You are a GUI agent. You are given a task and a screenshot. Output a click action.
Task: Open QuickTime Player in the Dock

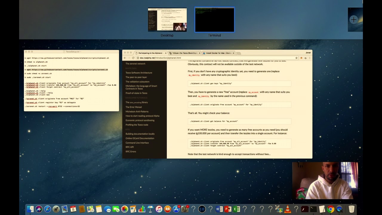coord(339,209)
